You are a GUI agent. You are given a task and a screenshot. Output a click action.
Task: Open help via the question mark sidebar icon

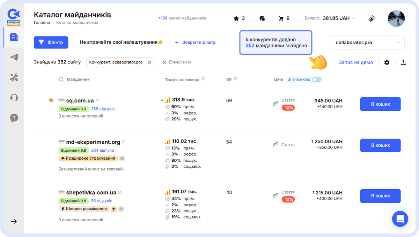[x=13, y=118]
